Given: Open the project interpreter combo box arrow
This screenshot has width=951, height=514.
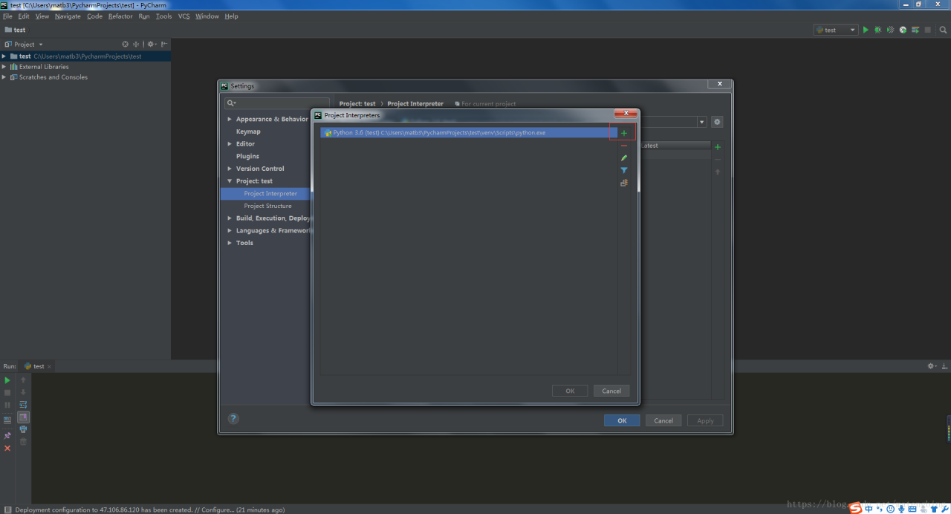Looking at the screenshot, I should (702, 122).
